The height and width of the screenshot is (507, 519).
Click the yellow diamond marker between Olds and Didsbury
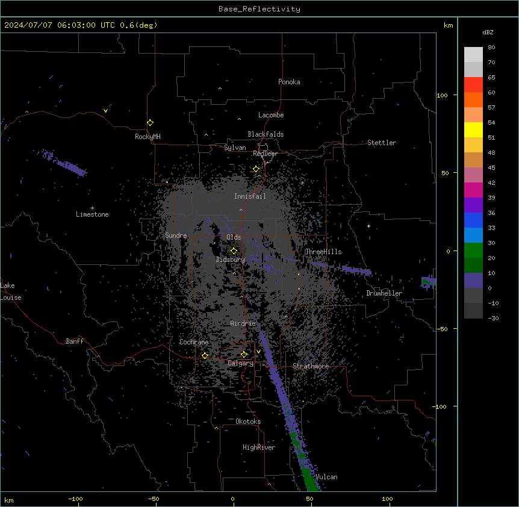[234, 251]
